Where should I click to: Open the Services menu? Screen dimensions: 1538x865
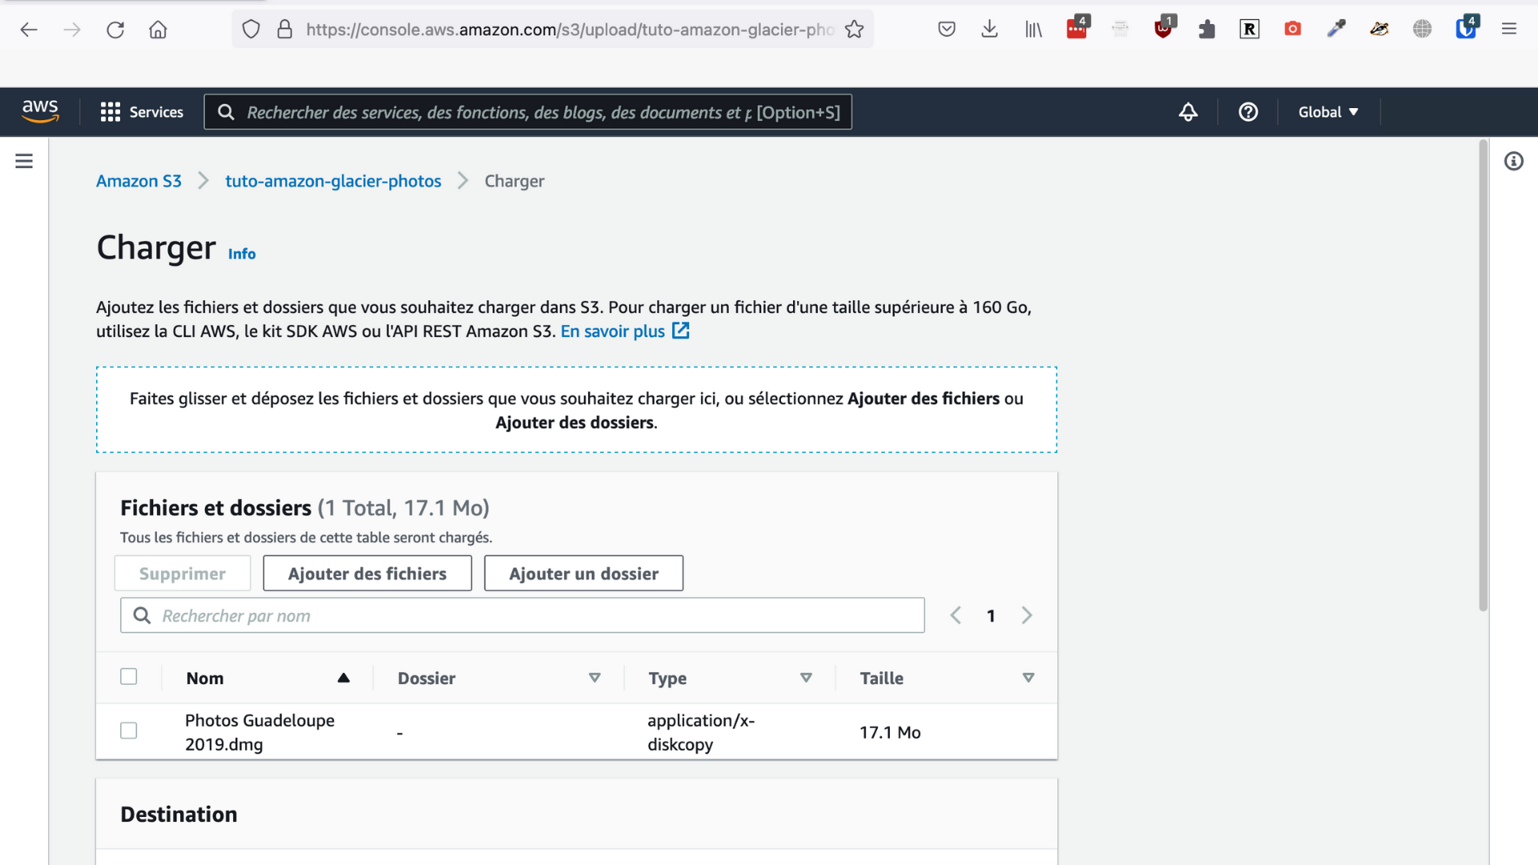[141, 111]
